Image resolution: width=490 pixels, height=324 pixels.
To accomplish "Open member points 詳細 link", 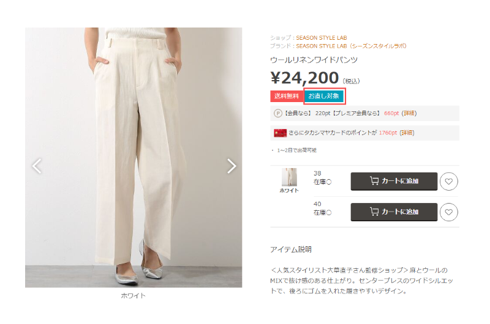I will pos(409,113).
